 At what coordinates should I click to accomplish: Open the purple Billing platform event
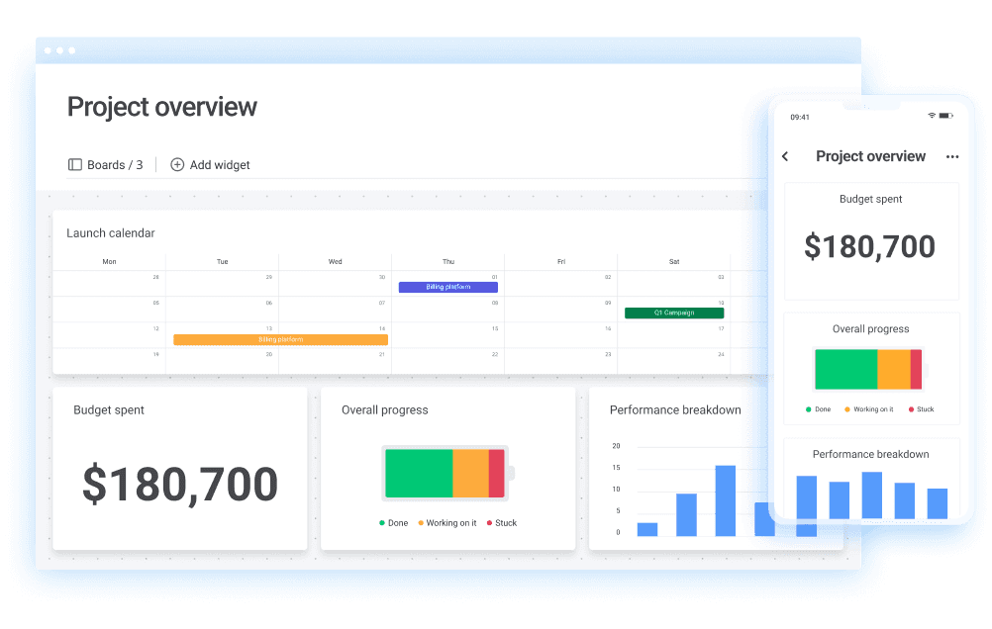448,287
